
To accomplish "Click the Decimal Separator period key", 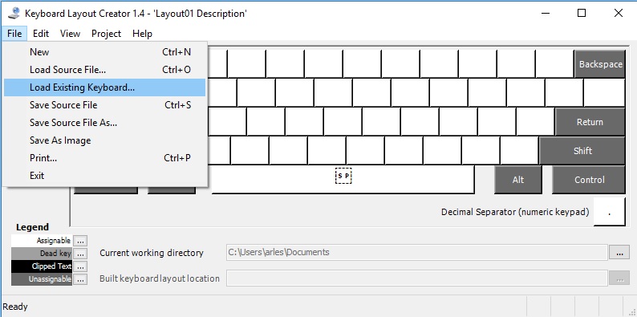I will (610, 212).
